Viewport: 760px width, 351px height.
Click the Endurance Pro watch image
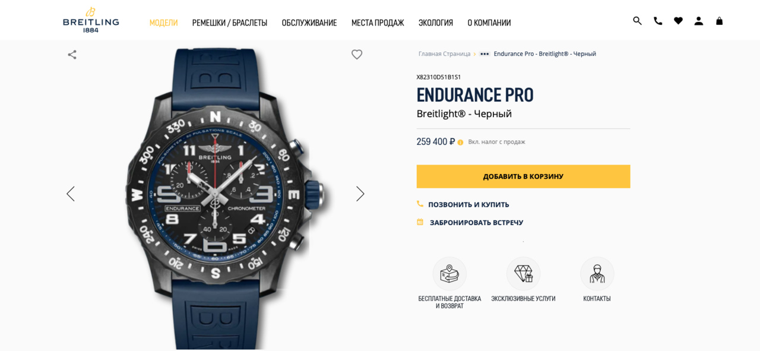click(x=216, y=196)
